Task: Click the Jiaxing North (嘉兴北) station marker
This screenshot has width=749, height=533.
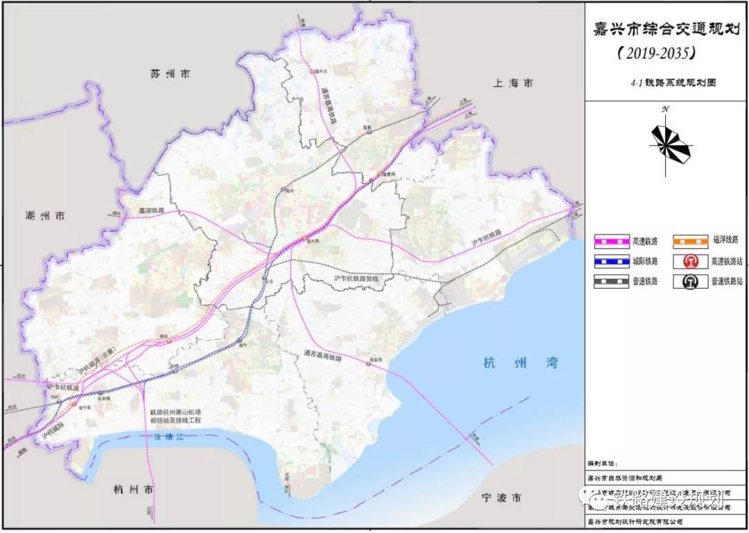Action: [x=313, y=71]
